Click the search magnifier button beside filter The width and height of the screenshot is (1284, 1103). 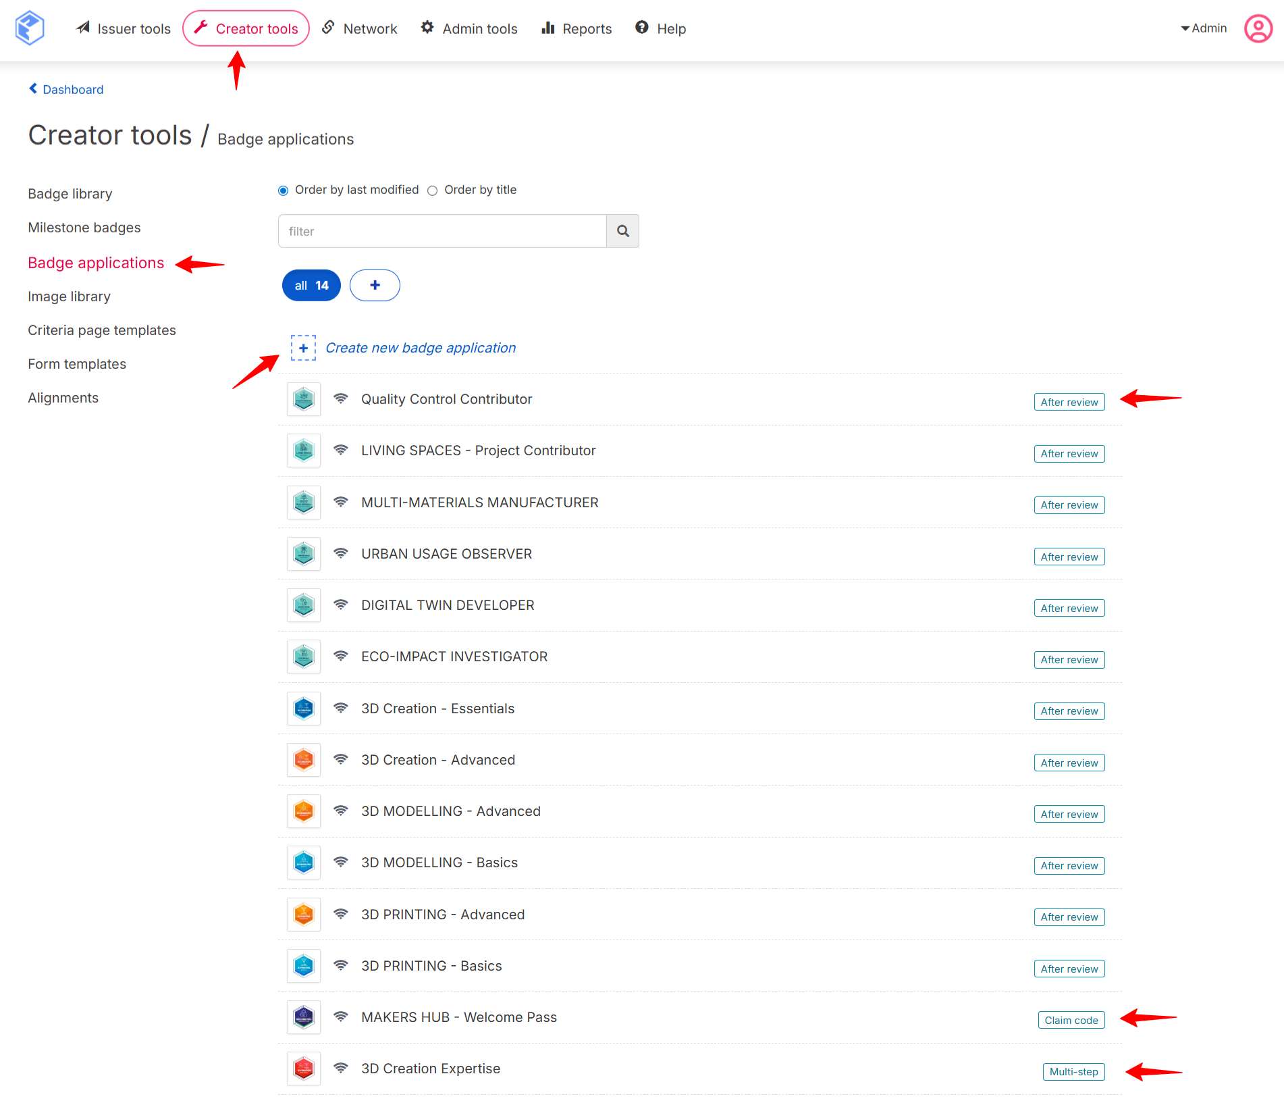622,231
